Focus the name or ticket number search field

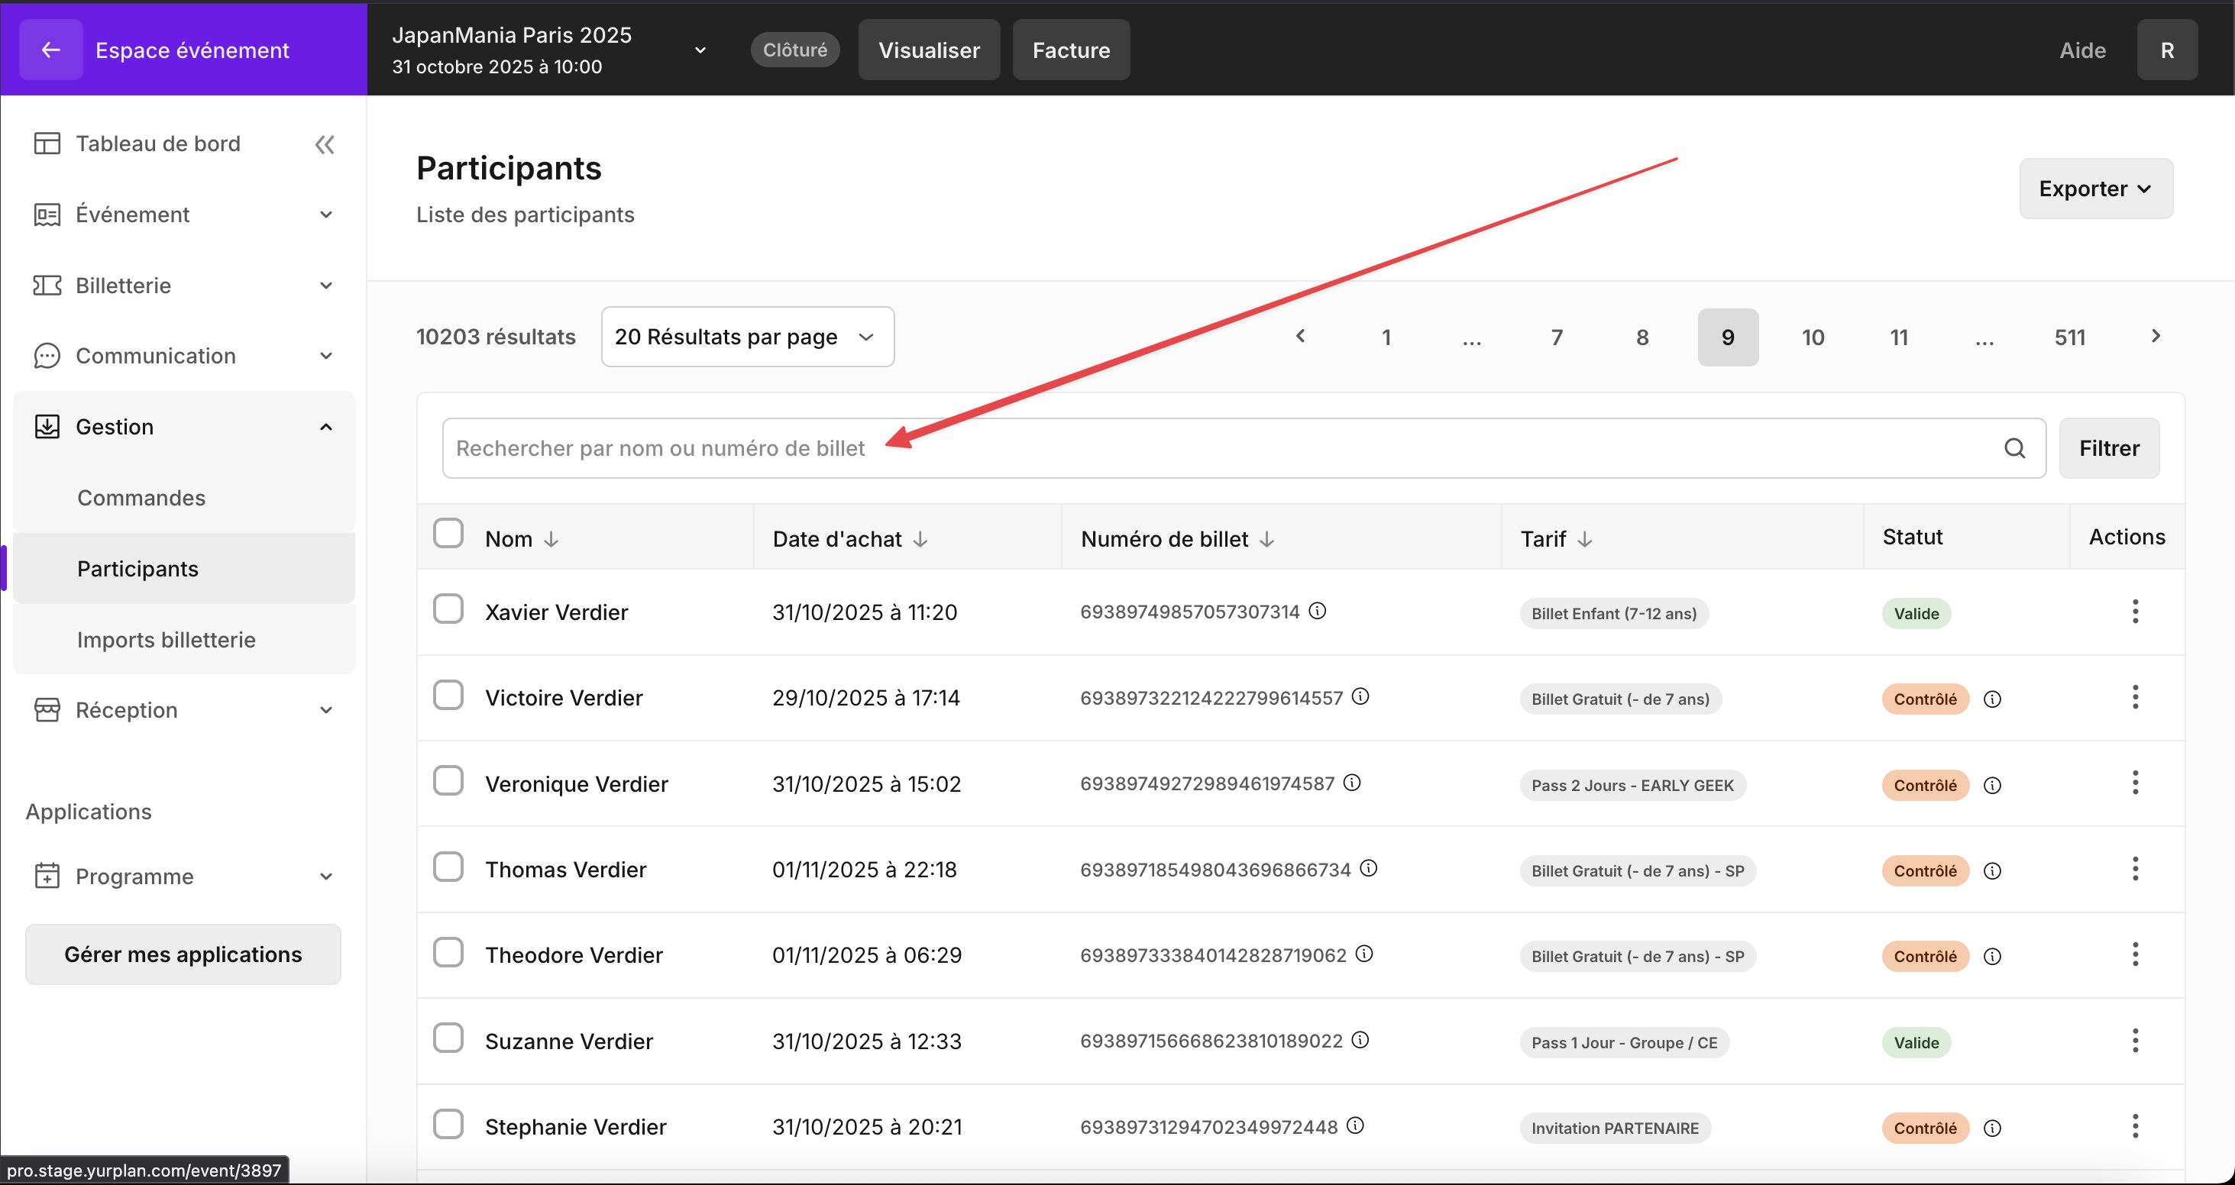point(1215,448)
